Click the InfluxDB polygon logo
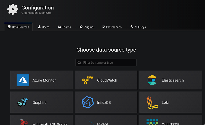 tap(88, 102)
